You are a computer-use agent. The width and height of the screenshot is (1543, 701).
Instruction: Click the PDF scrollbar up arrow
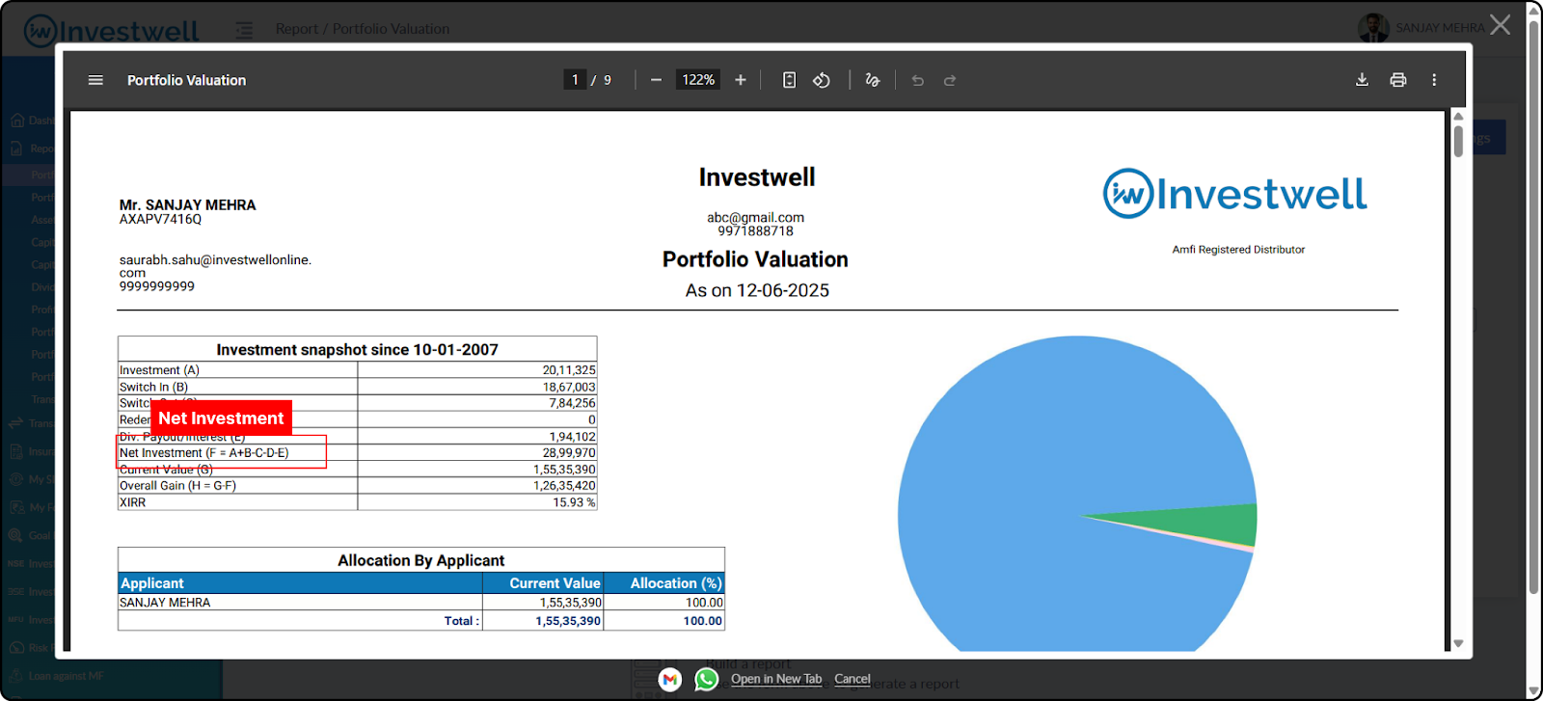[x=1458, y=116]
